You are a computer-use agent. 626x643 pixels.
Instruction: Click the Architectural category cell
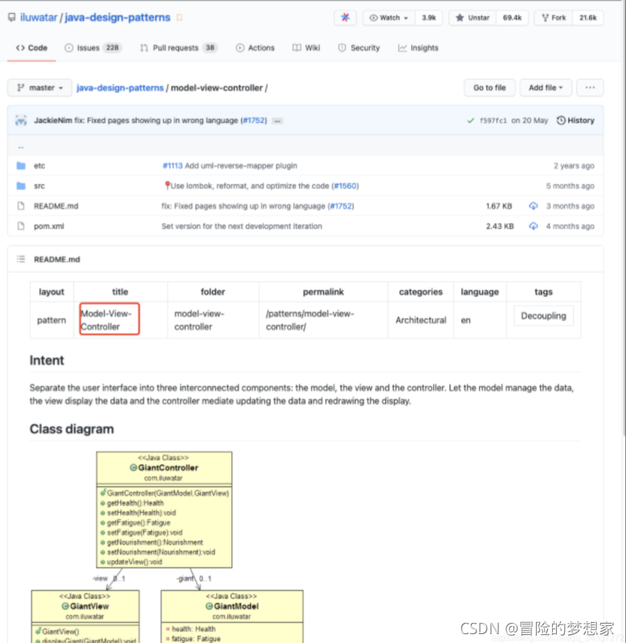tap(420, 320)
